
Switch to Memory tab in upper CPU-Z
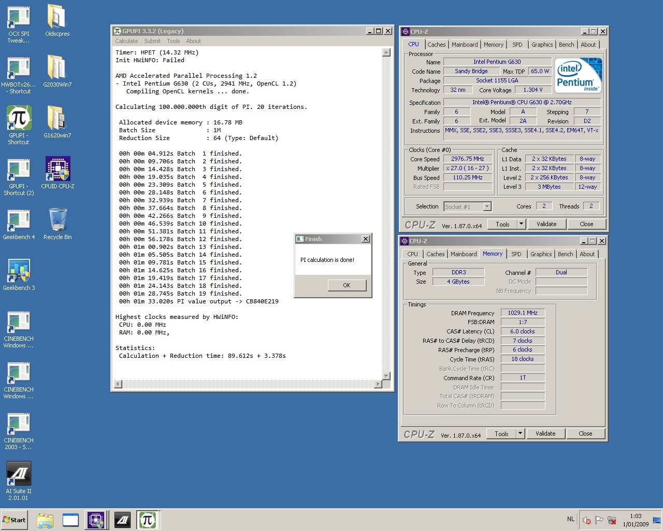(494, 45)
